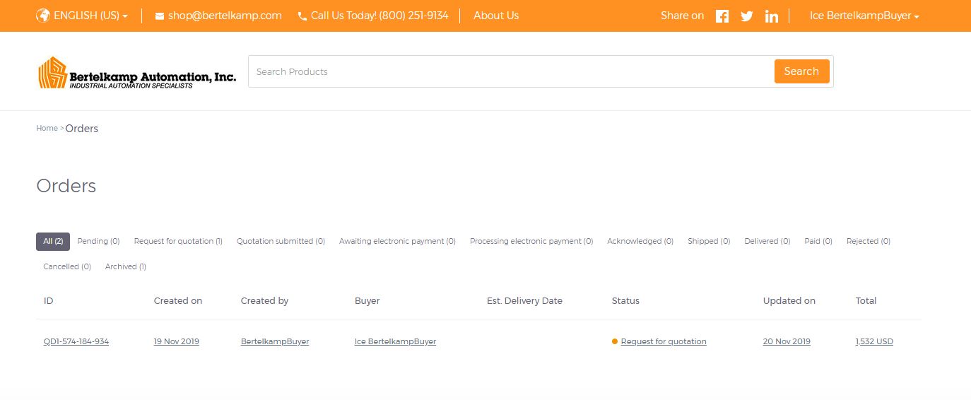Filter by Cancelled (0) tab
The image size is (971, 400).
(x=67, y=266)
